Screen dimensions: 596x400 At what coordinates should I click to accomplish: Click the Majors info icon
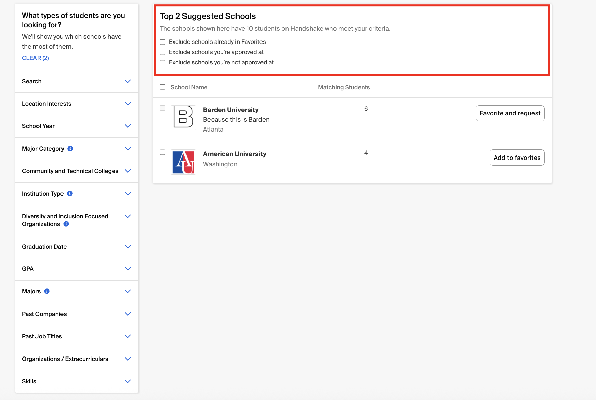pyautogui.click(x=47, y=291)
